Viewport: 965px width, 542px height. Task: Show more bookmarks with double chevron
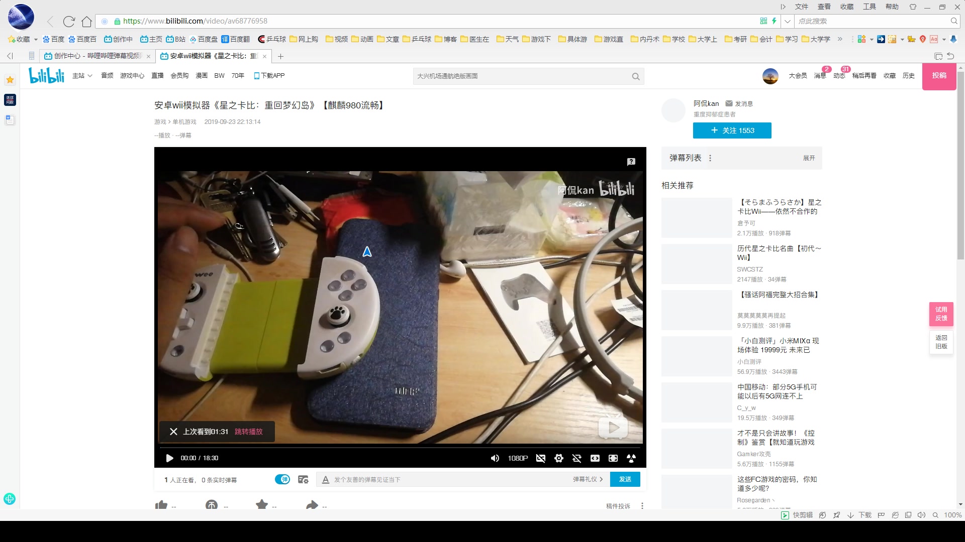click(840, 39)
